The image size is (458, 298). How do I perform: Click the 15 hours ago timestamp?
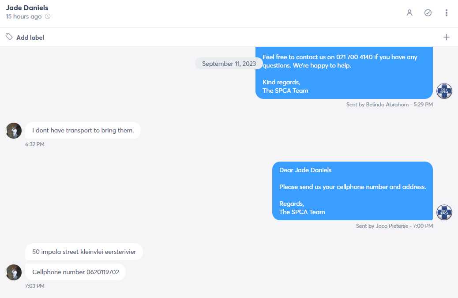tap(24, 16)
